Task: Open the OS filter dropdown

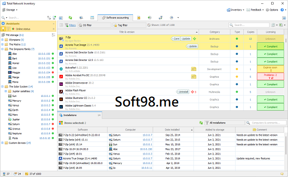Action: (x=95, y=25)
